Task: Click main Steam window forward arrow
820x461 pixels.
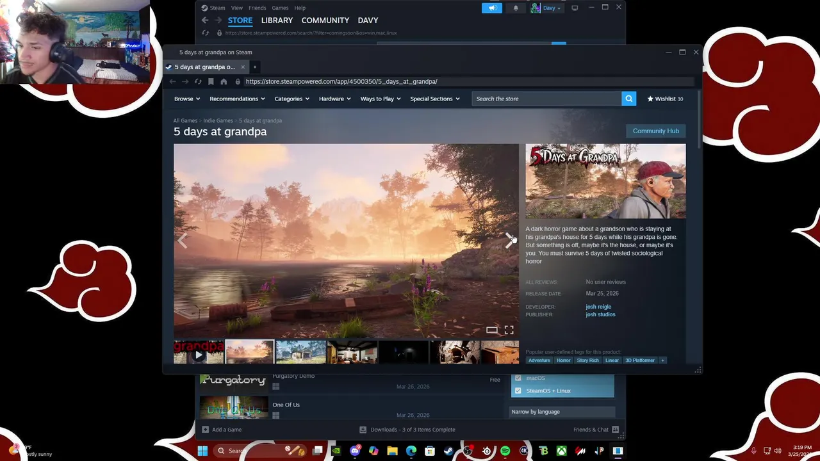Action: [218, 20]
